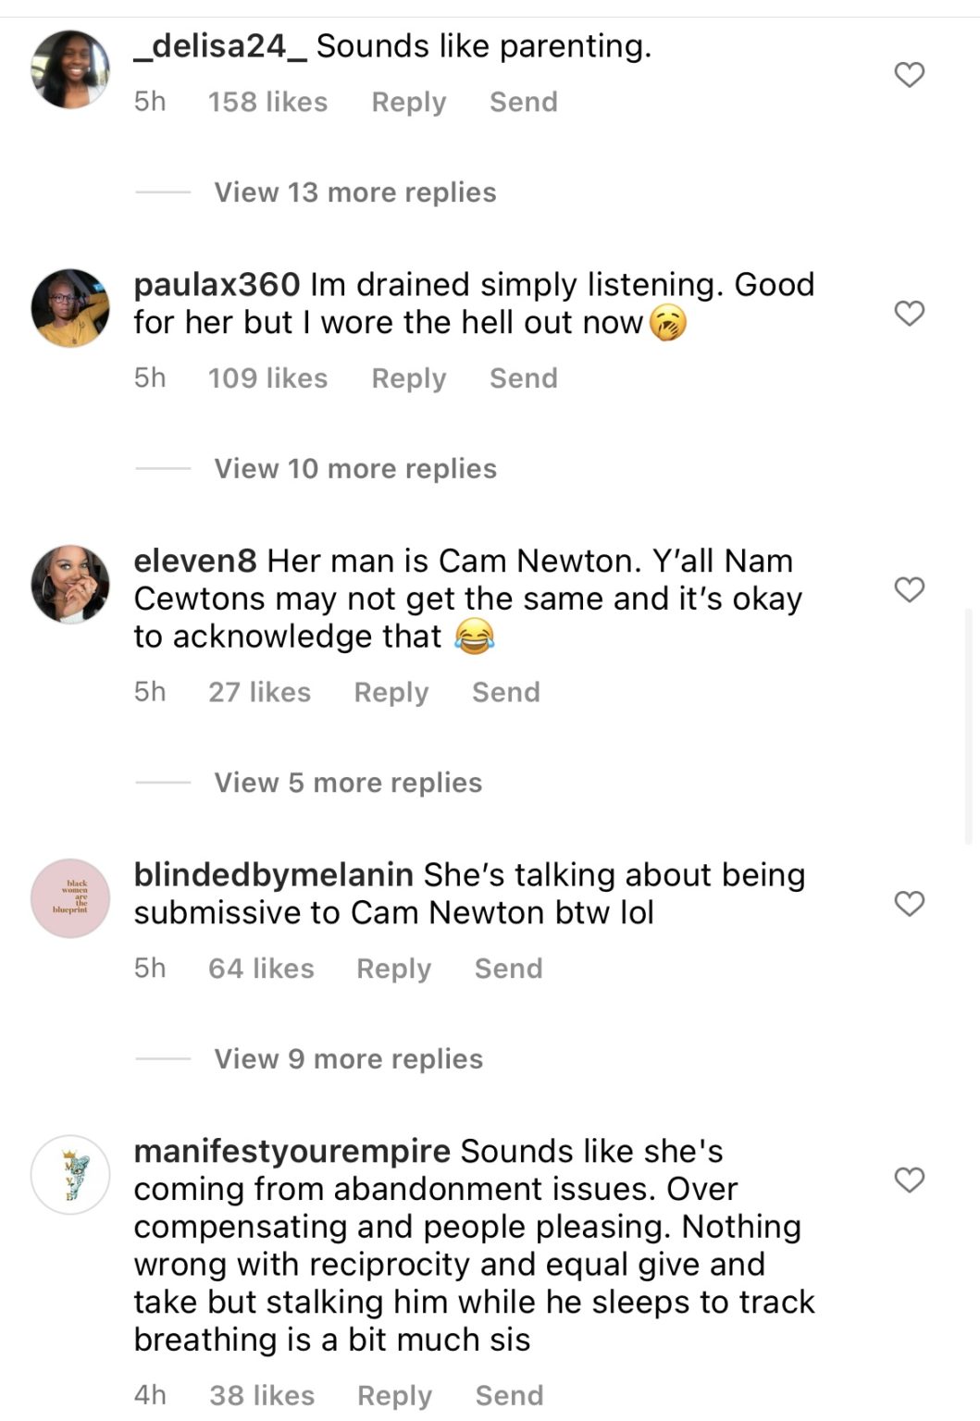
Task: Like paulax360's comment with the heart icon
Action: click(911, 314)
